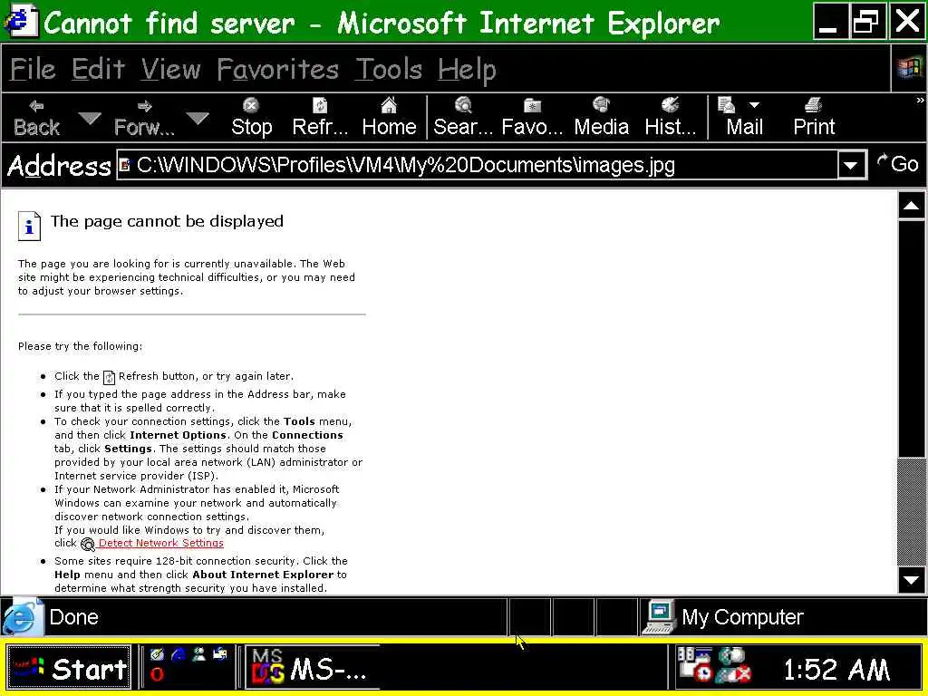The height and width of the screenshot is (696, 928).
Task: Click the info page icon beside the heading
Action: coord(29,226)
